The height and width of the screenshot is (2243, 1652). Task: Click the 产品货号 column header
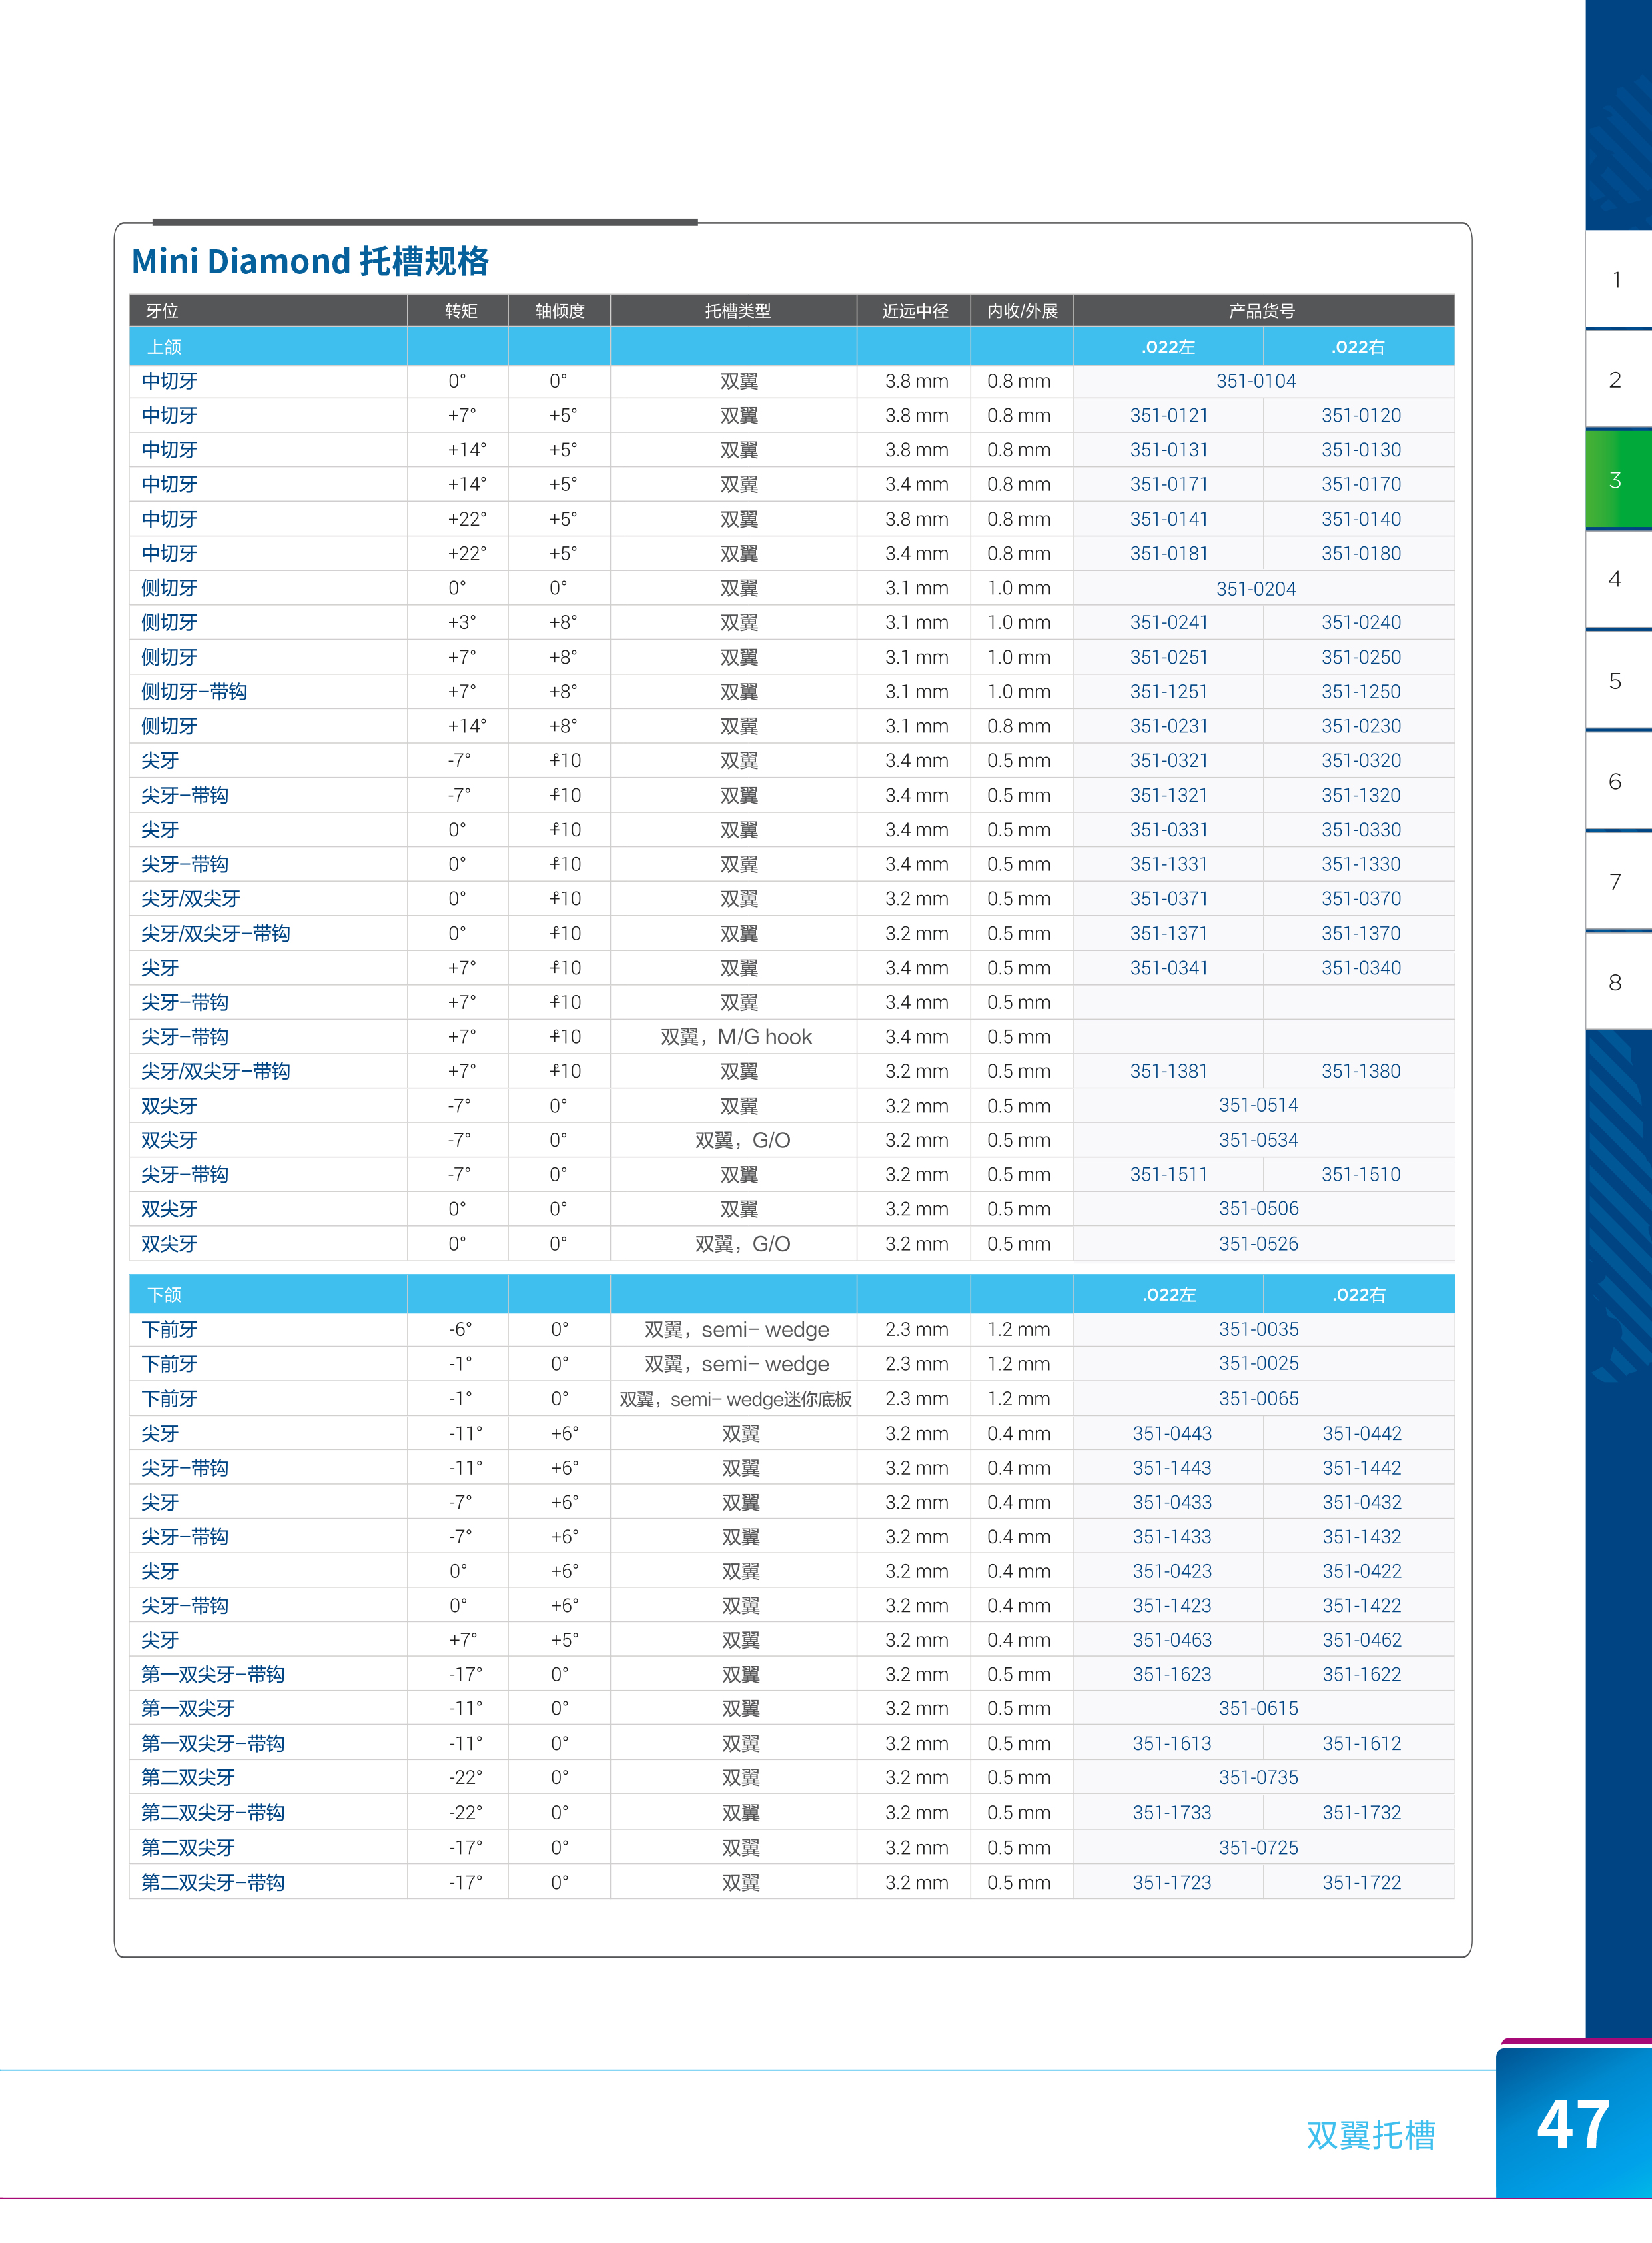point(1262,311)
